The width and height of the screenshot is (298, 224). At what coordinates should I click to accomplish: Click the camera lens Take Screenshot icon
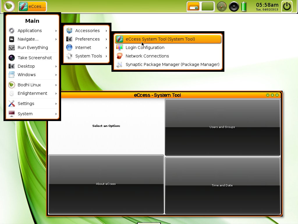tap(12, 58)
